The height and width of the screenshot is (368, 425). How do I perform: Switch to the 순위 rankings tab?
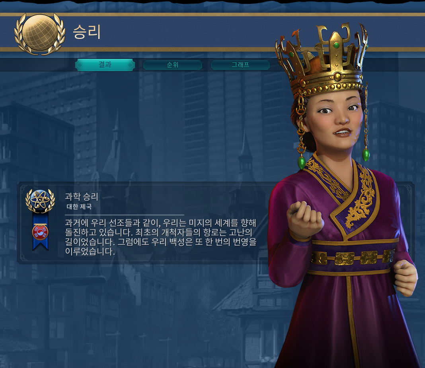(172, 65)
